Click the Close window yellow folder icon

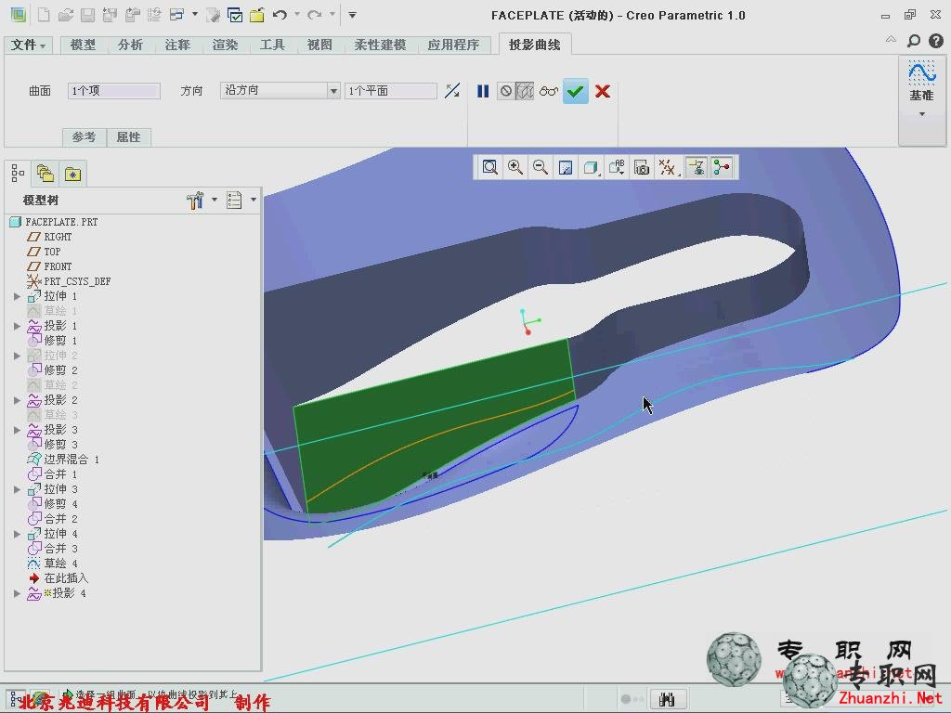click(x=256, y=15)
